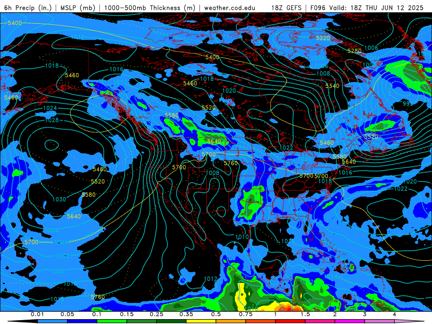Click the 0.01 legend value

point(37,314)
